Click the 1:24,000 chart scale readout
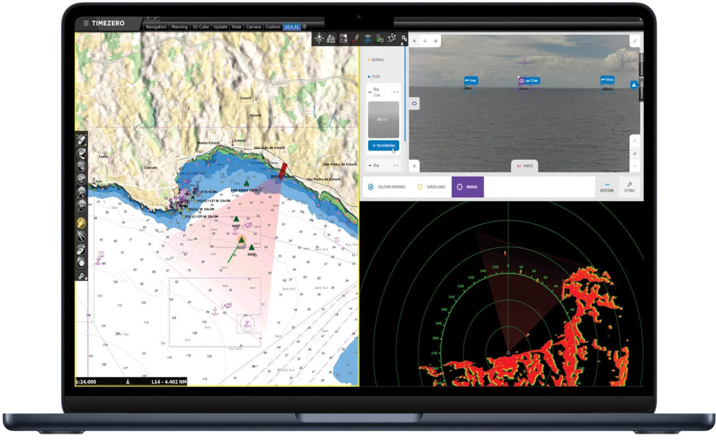This screenshot has width=716, height=441. click(x=86, y=381)
